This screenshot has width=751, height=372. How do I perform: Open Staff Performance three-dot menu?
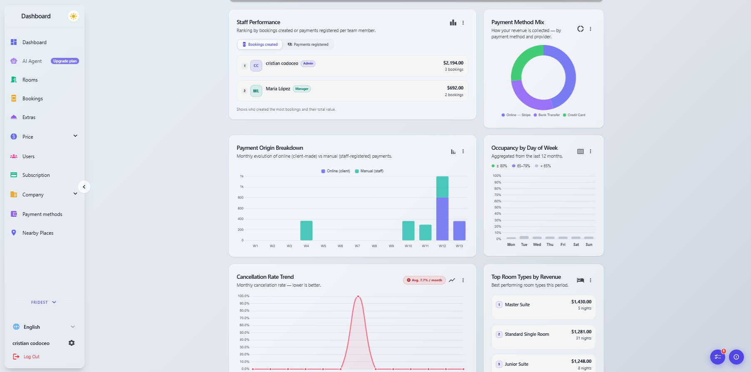[463, 22]
